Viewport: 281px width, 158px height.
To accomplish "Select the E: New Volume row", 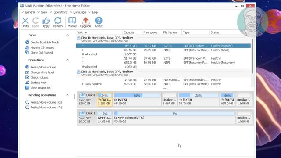I will (x=163, y=84).
